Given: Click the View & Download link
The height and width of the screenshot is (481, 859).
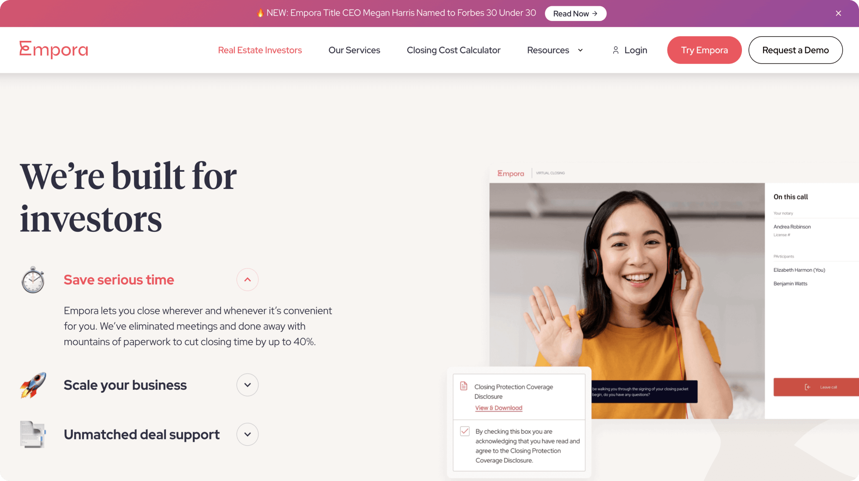Looking at the screenshot, I should (499, 408).
